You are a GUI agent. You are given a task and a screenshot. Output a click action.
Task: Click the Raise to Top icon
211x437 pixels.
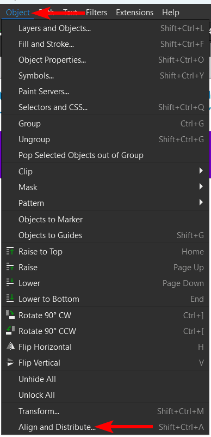(10, 251)
